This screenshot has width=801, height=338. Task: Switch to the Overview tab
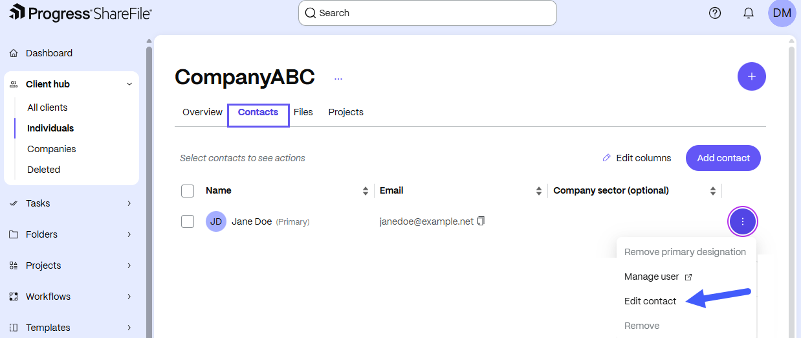(x=203, y=112)
